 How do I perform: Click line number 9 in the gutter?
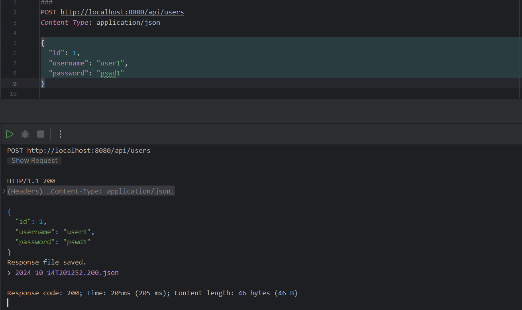[15, 83]
